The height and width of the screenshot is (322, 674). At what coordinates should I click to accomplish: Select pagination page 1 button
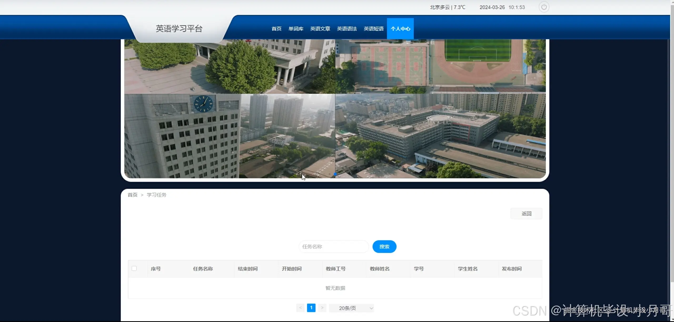(x=311, y=308)
